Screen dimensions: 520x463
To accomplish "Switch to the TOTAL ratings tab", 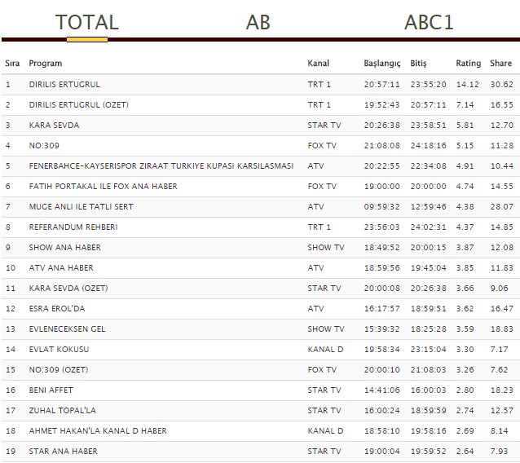I will [87, 22].
